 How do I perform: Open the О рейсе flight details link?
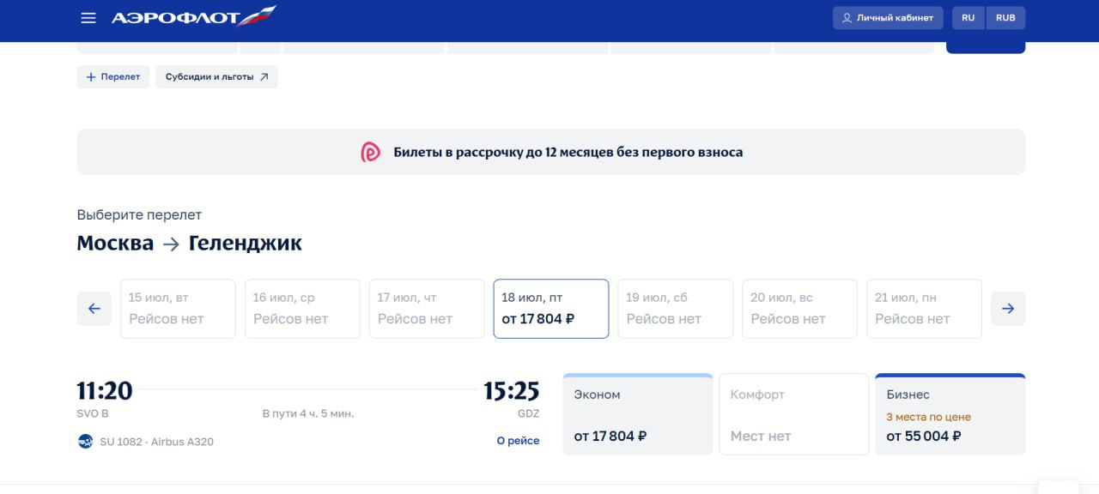519,441
